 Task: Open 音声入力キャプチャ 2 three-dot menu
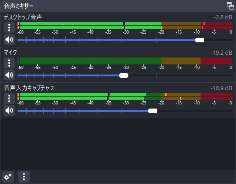coord(9,98)
